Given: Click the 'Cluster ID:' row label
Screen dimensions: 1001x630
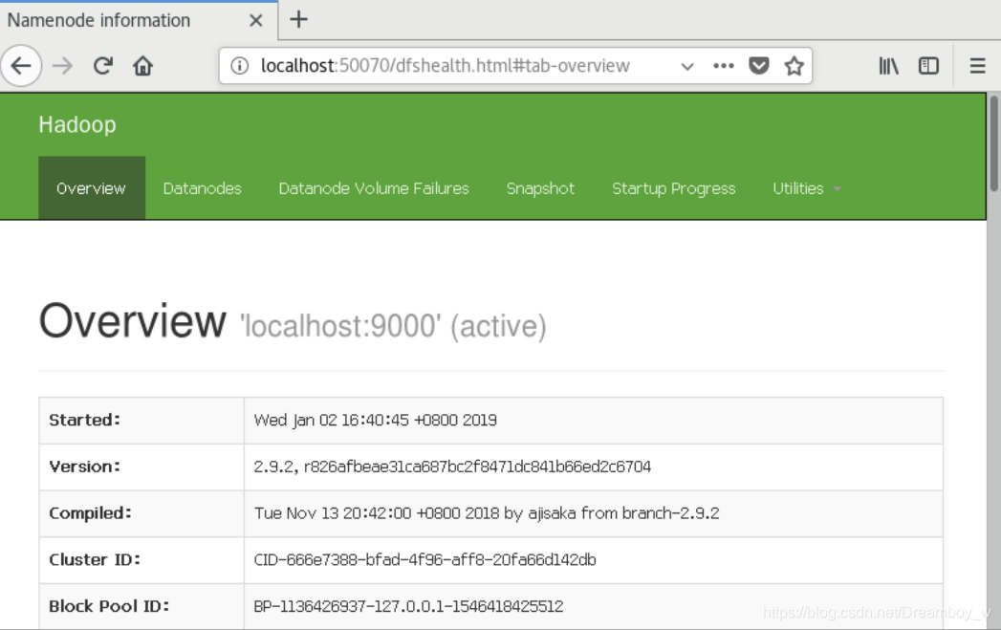Looking at the screenshot, I should coord(95,560).
